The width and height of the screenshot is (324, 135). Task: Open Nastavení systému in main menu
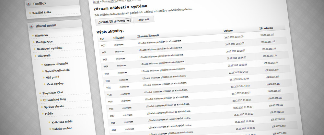(x=49, y=48)
